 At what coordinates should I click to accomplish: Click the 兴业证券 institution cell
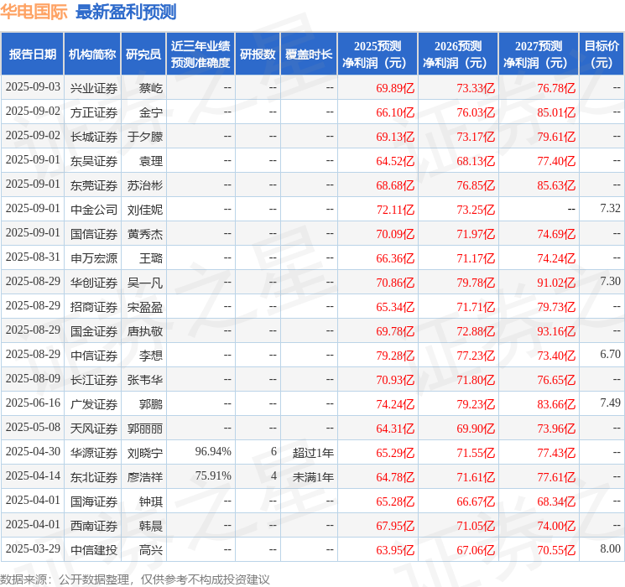coord(94,88)
